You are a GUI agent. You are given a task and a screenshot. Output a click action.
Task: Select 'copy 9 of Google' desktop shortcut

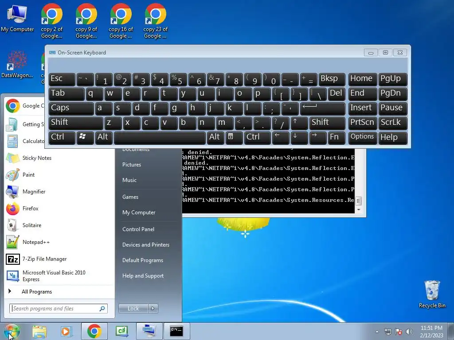pos(86,21)
